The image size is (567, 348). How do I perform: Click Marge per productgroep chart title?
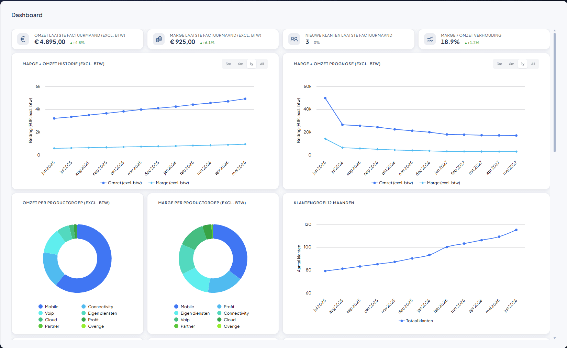[x=202, y=203]
